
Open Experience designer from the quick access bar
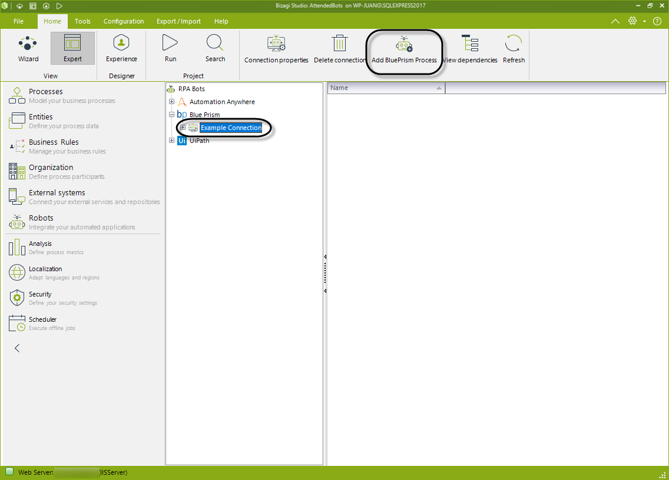46,6
